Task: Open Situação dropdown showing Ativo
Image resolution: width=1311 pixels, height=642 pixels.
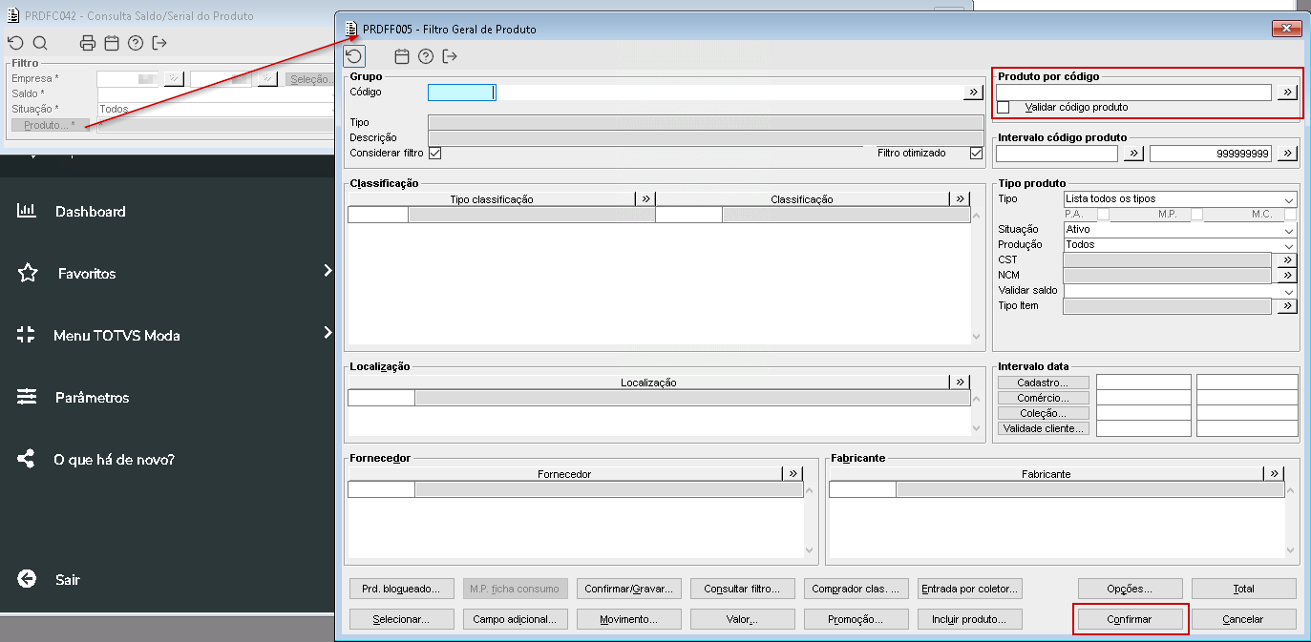Action: coord(1180,230)
